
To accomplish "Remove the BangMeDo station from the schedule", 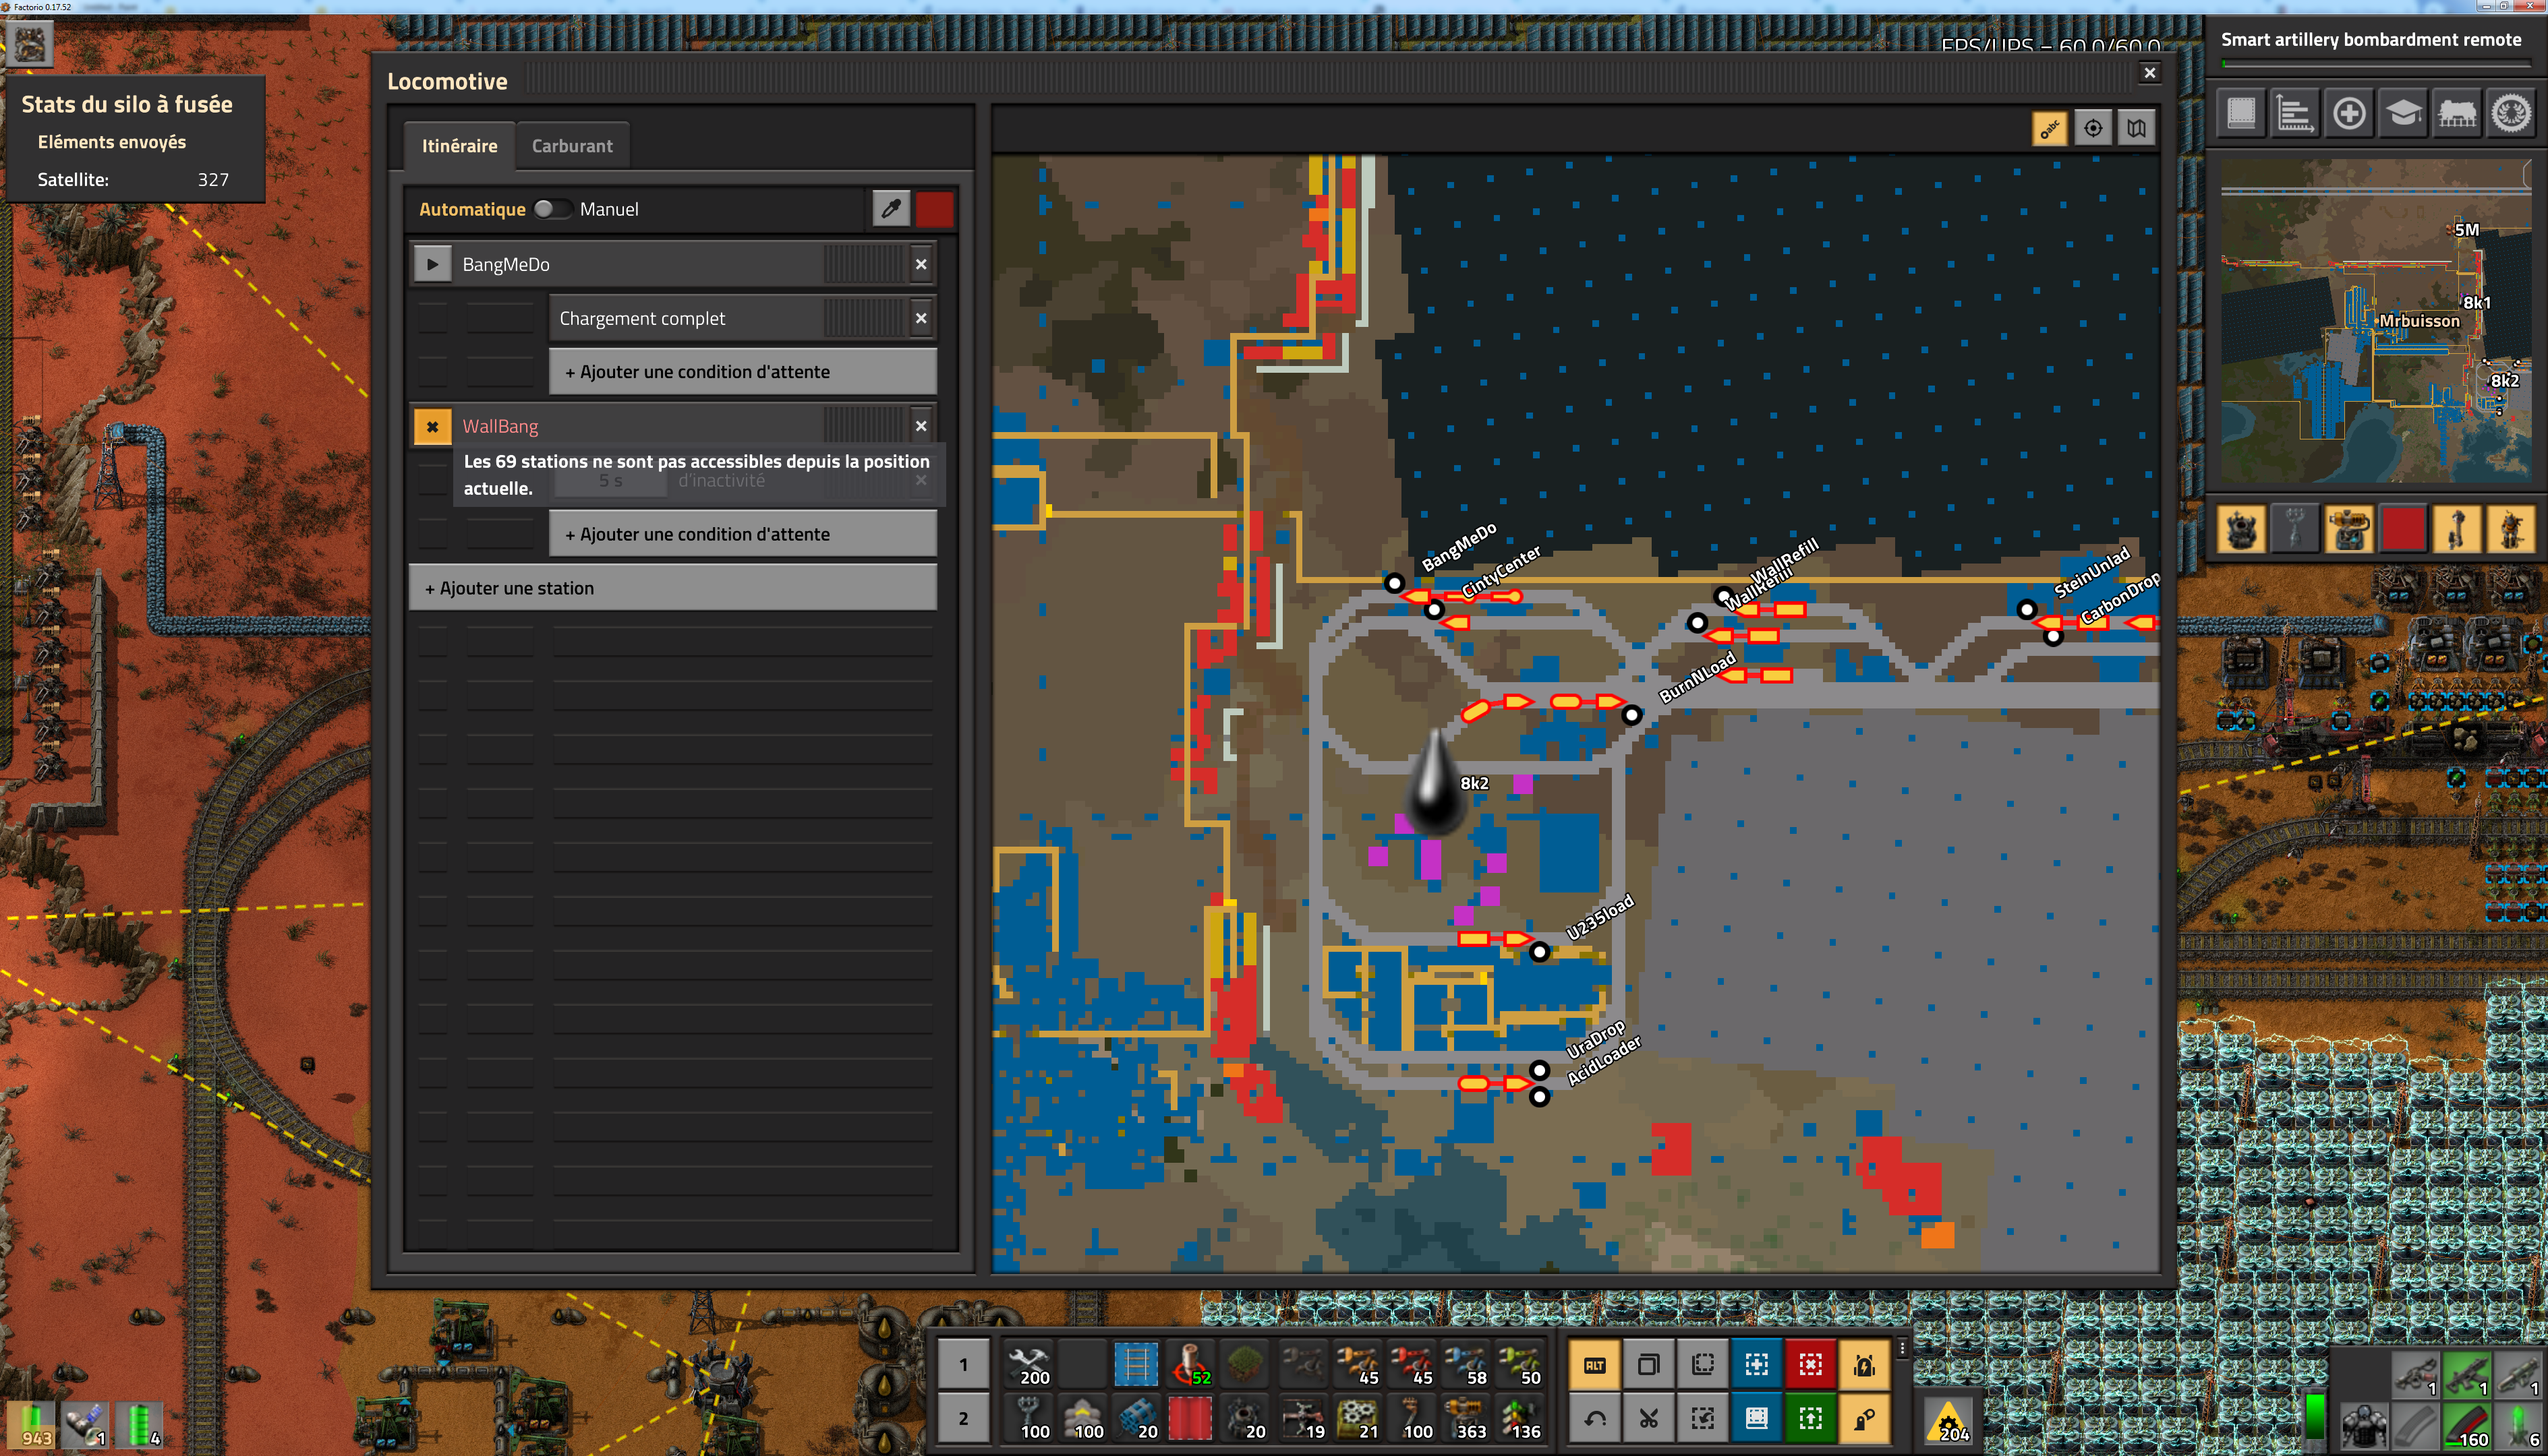I will 921,264.
